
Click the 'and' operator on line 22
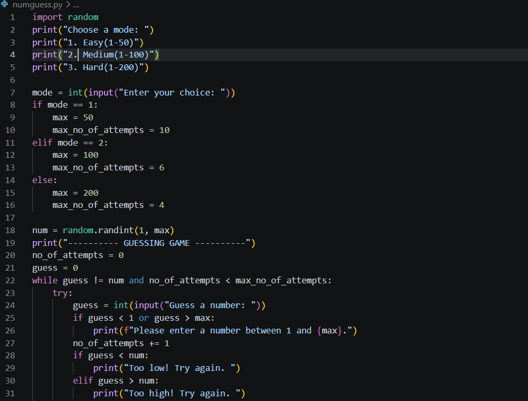pyautogui.click(x=136, y=281)
